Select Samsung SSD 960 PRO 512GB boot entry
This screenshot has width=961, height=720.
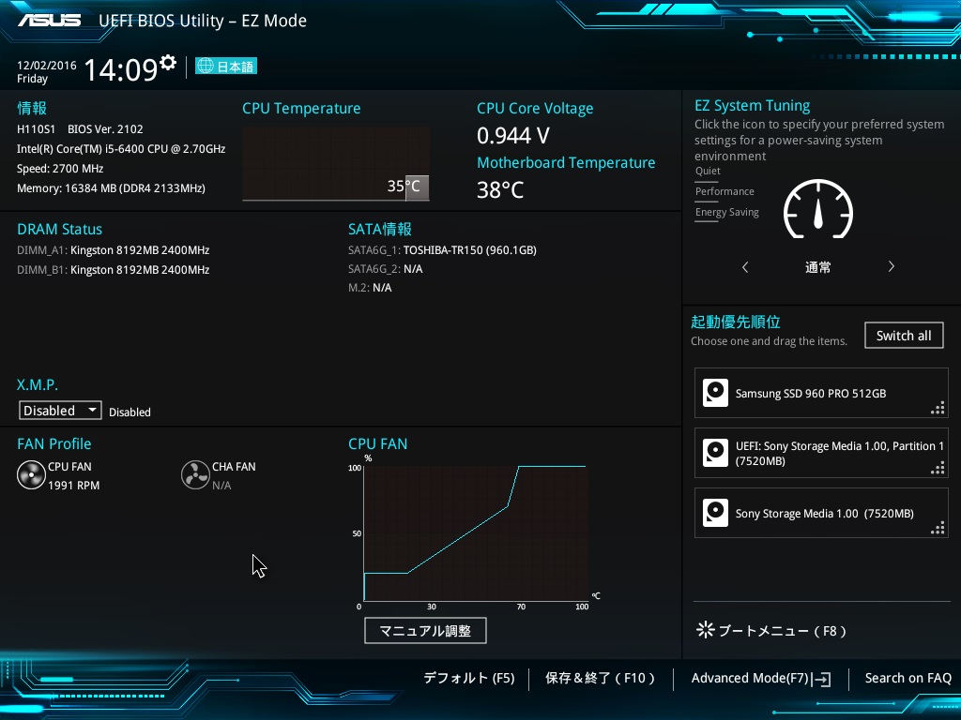[x=821, y=393]
